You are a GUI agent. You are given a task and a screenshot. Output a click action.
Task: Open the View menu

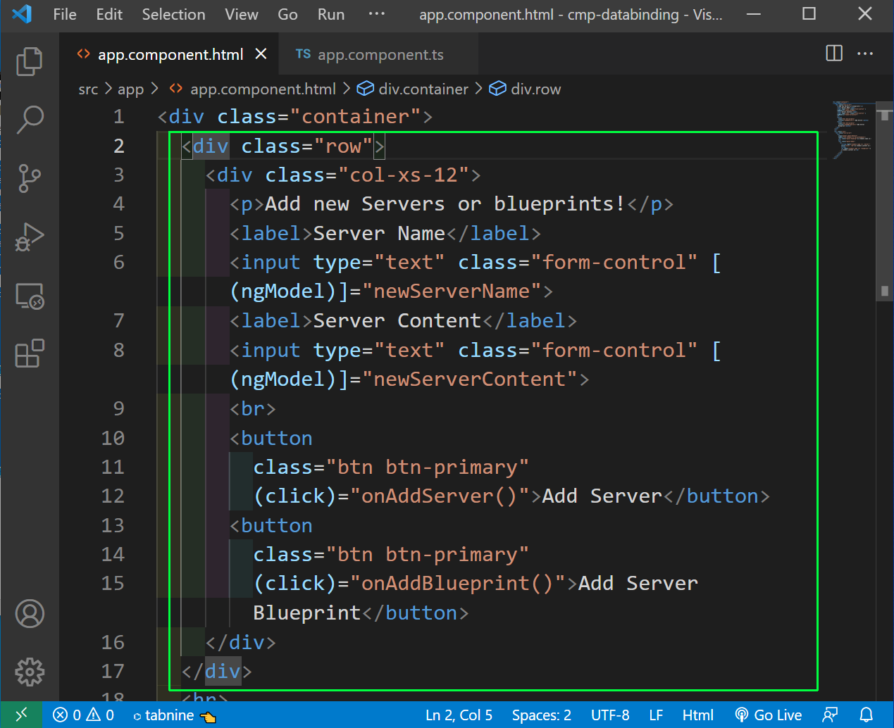point(241,14)
